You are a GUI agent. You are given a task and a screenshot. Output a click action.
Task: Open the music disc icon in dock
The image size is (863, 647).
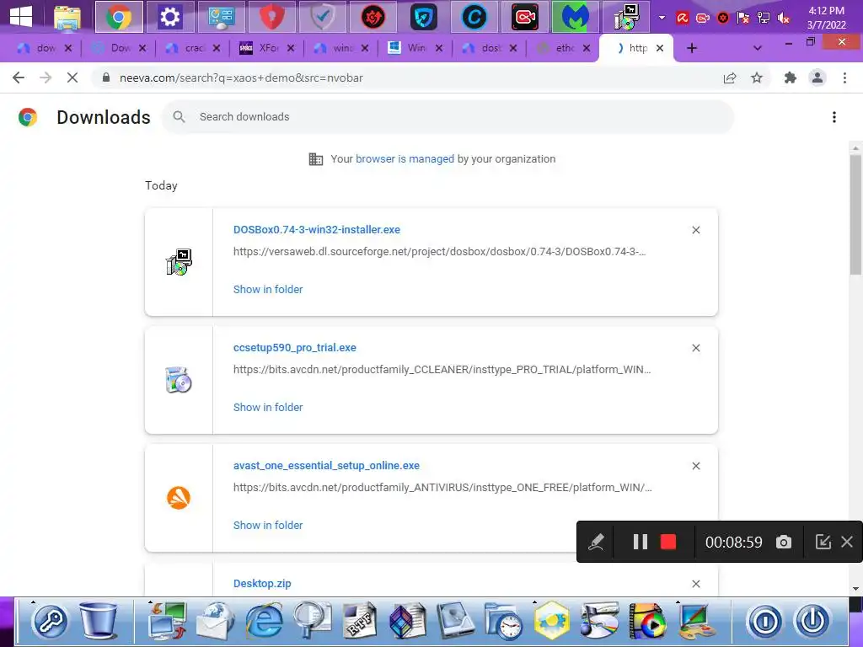(599, 620)
